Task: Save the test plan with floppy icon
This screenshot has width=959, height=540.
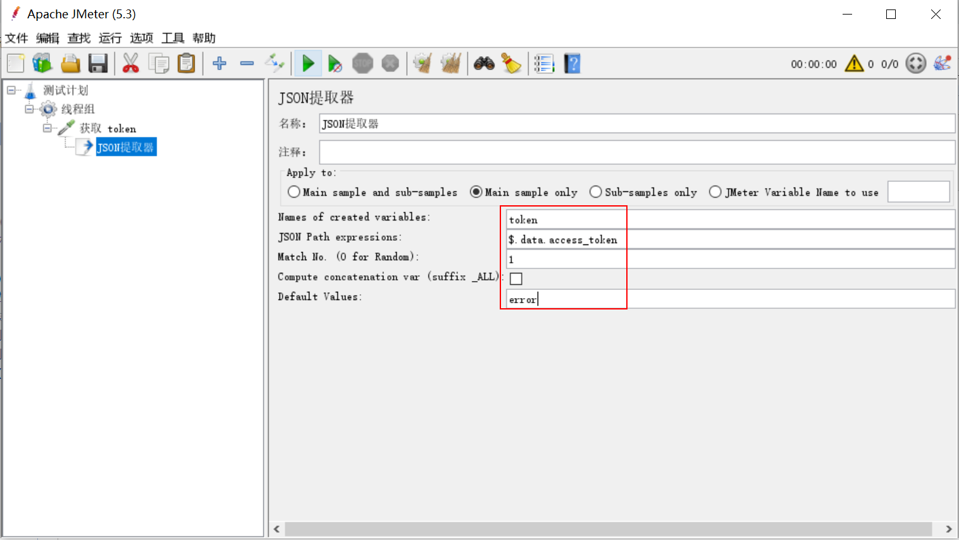Action: coord(98,63)
